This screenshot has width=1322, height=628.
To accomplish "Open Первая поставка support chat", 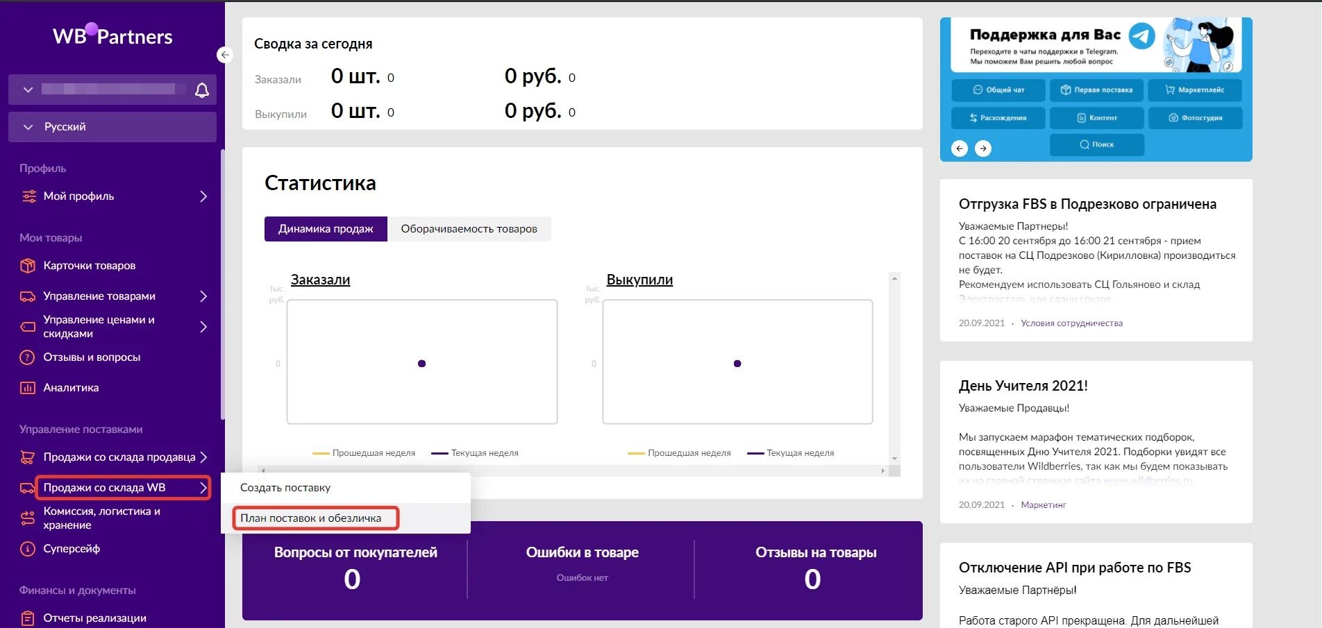I will click(x=1096, y=90).
